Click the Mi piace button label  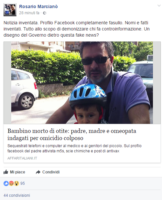17,172
